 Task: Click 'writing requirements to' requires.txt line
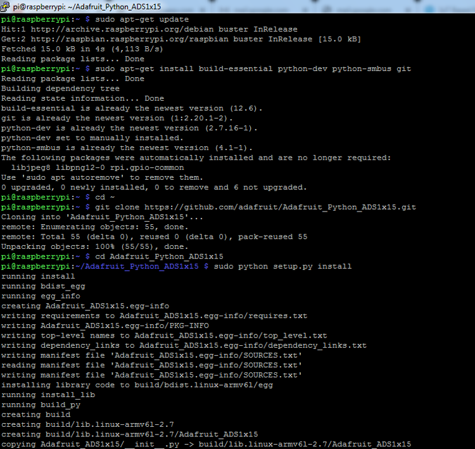[154, 316]
